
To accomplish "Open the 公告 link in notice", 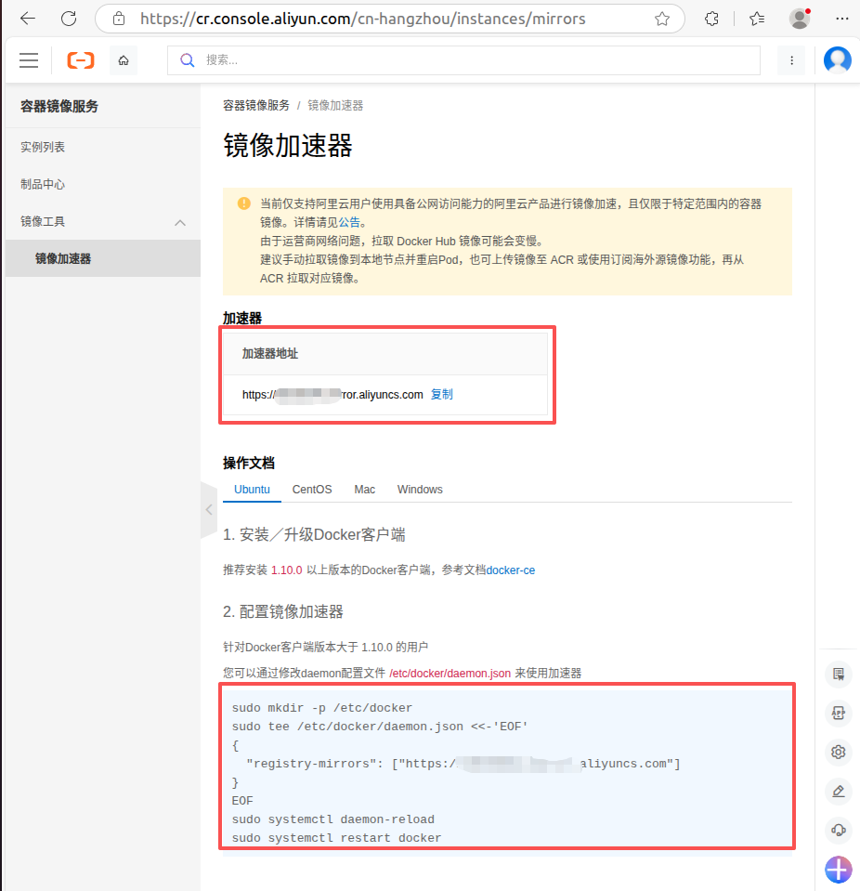I will click(349, 222).
